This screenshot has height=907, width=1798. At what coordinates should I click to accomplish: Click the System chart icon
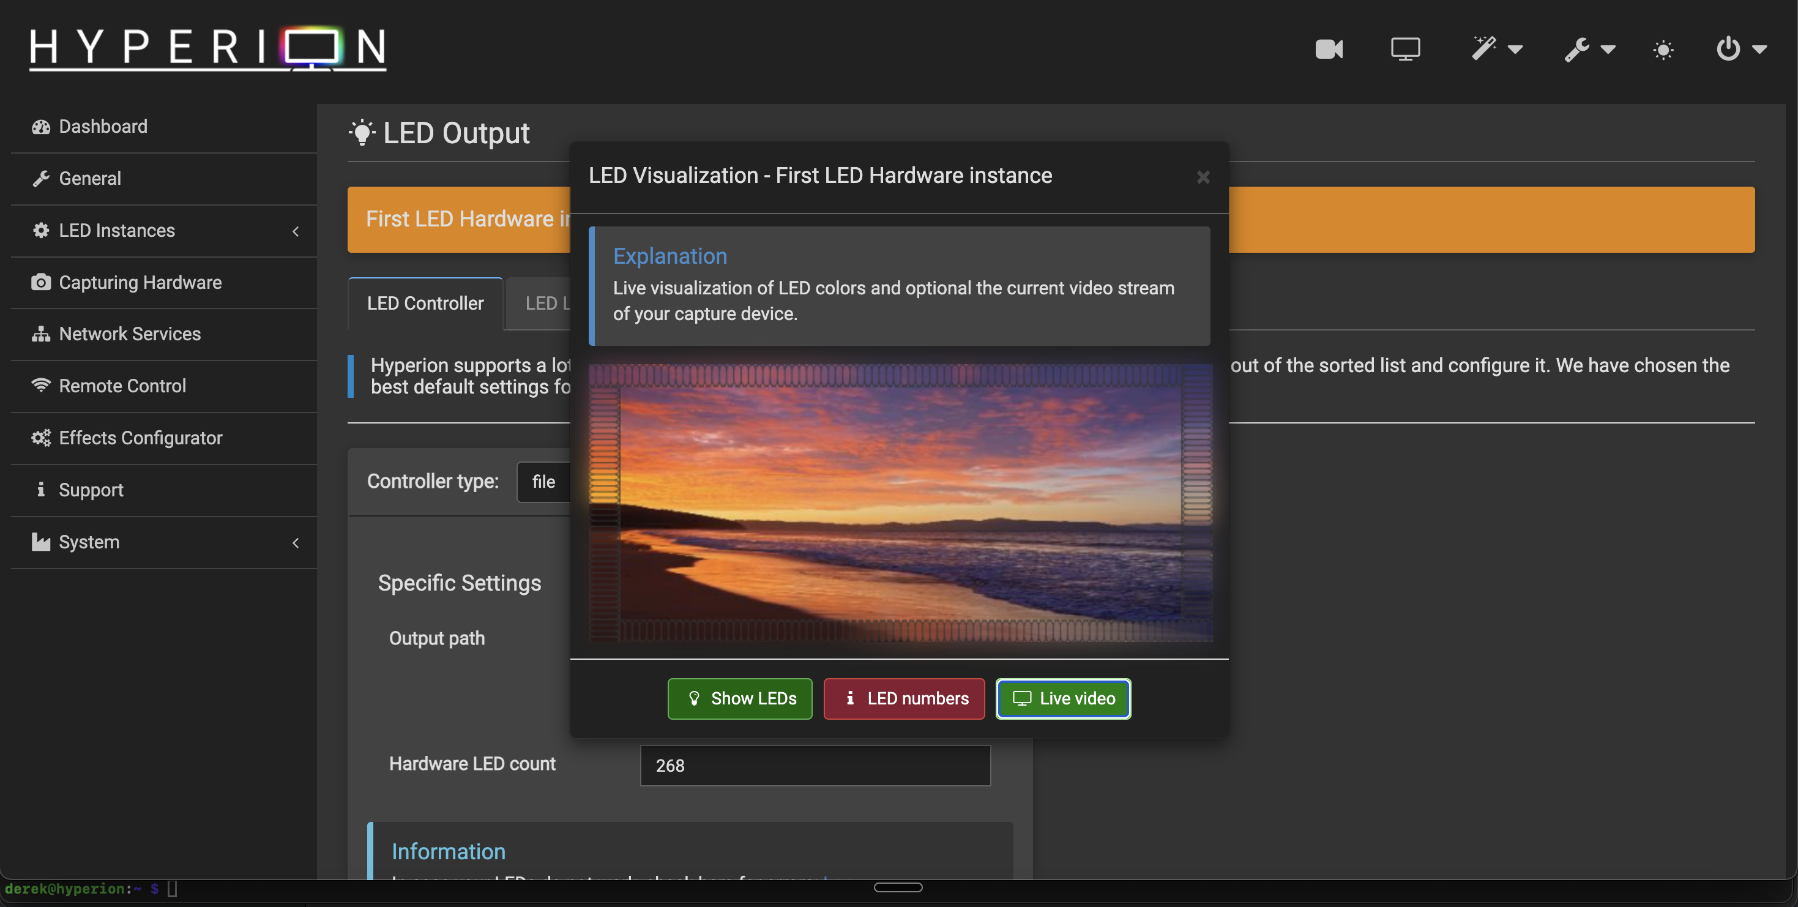click(41, 542)
